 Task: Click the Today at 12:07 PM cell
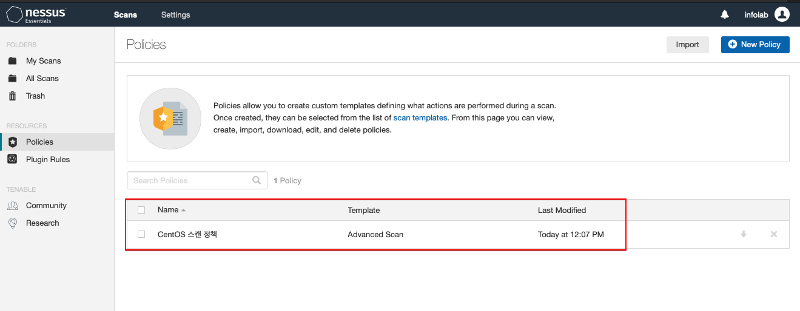pyautogui.click(x=571, y=234)
